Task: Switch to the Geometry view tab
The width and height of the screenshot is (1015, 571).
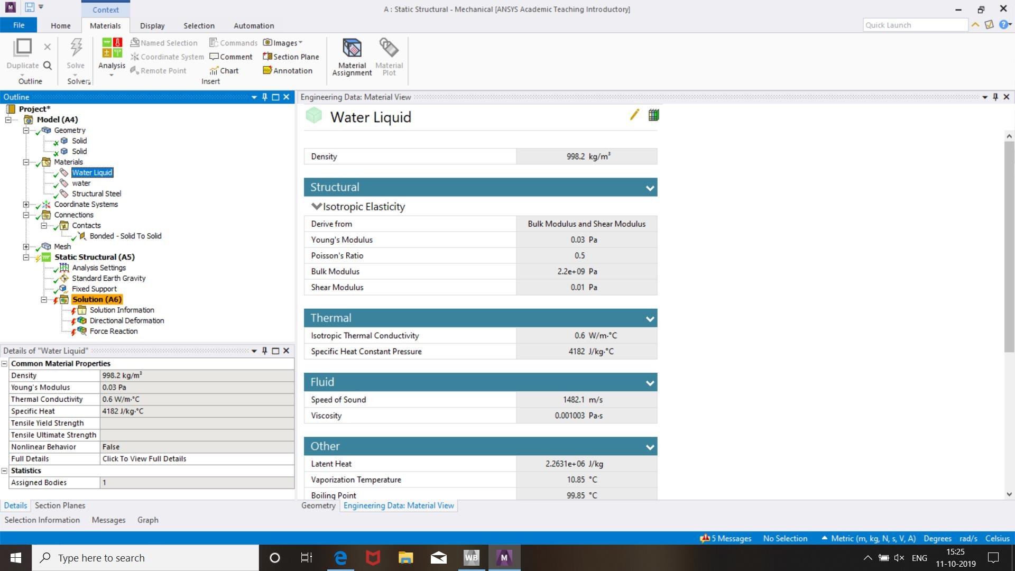Action: [x=318, y=505]
